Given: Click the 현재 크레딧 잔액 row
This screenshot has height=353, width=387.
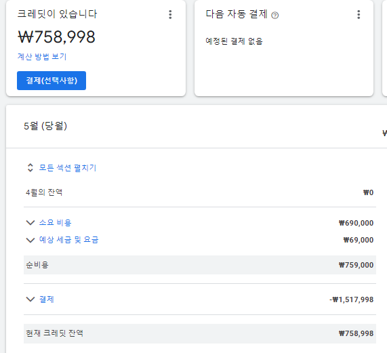Looking at the screenshot, I should click(200, 333).
